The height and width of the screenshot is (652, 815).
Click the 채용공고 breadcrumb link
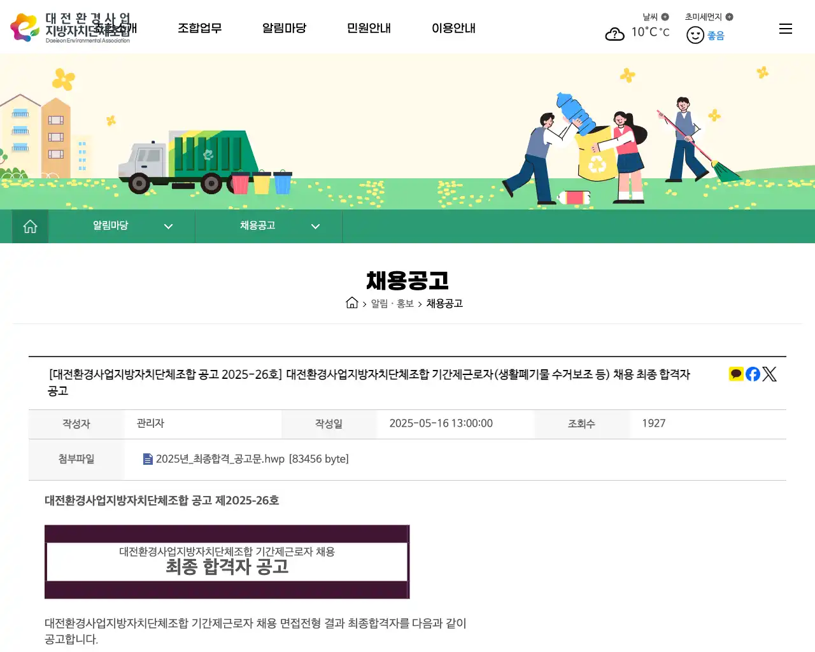click(x=444, y=304)
